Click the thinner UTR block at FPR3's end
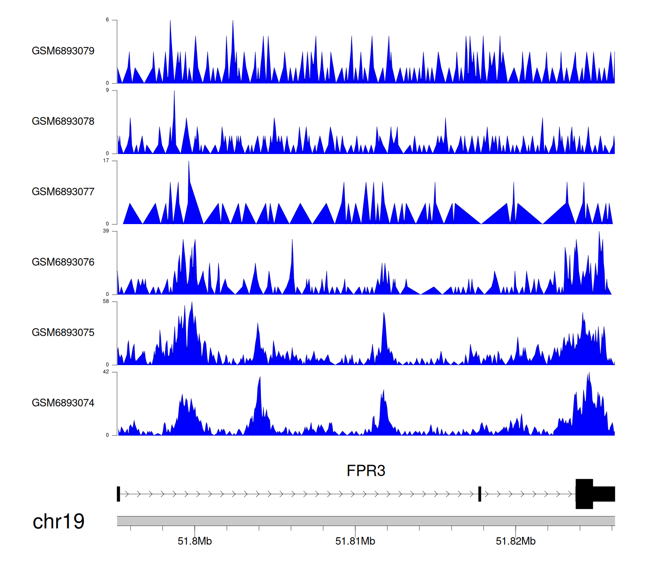 [604, 494]
